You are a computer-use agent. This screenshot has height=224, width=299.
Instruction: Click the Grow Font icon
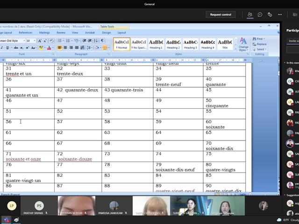[x=40, y=41]
